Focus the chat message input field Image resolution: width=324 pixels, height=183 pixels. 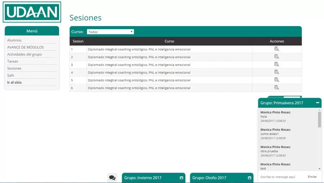tap(282, 177)
